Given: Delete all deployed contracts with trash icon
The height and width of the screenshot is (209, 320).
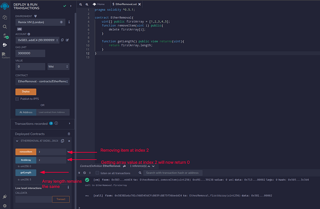Looking at the screenshot, I should [x=69, y=134].
